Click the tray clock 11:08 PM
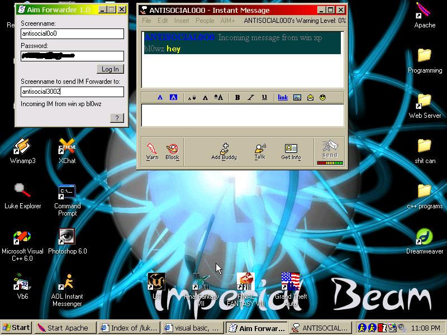Viewport: 447px width, 335px height. click(425, 328)
